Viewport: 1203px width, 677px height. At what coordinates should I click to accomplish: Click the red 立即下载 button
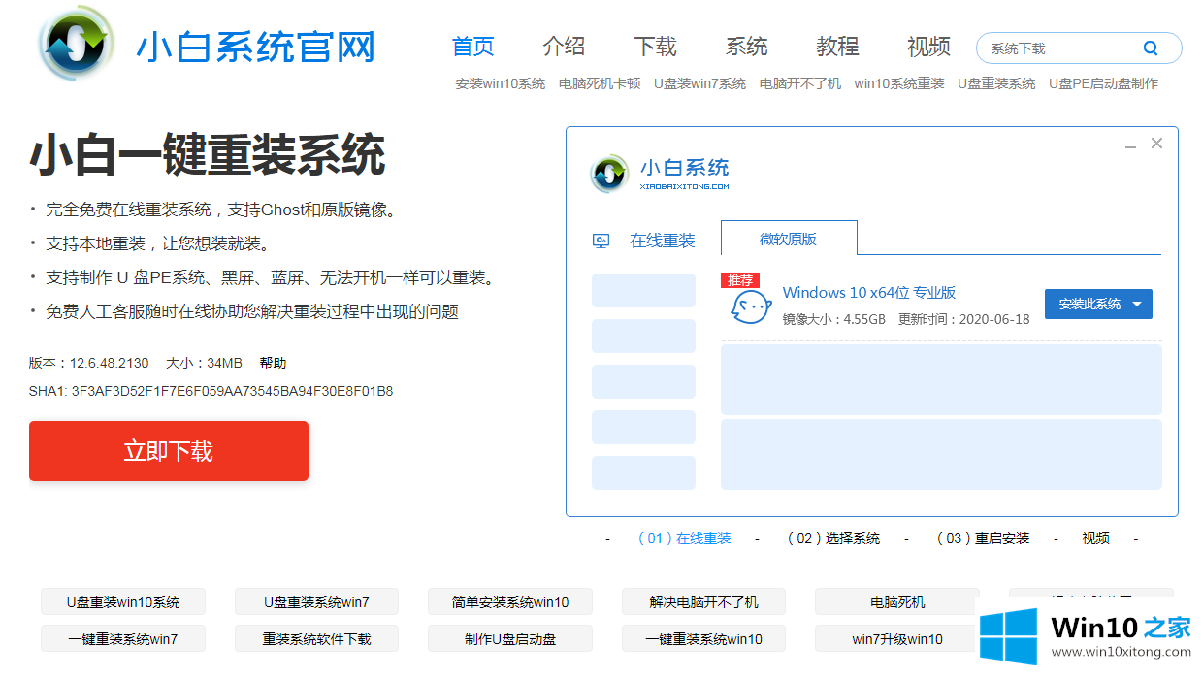(x=169, y=451)
